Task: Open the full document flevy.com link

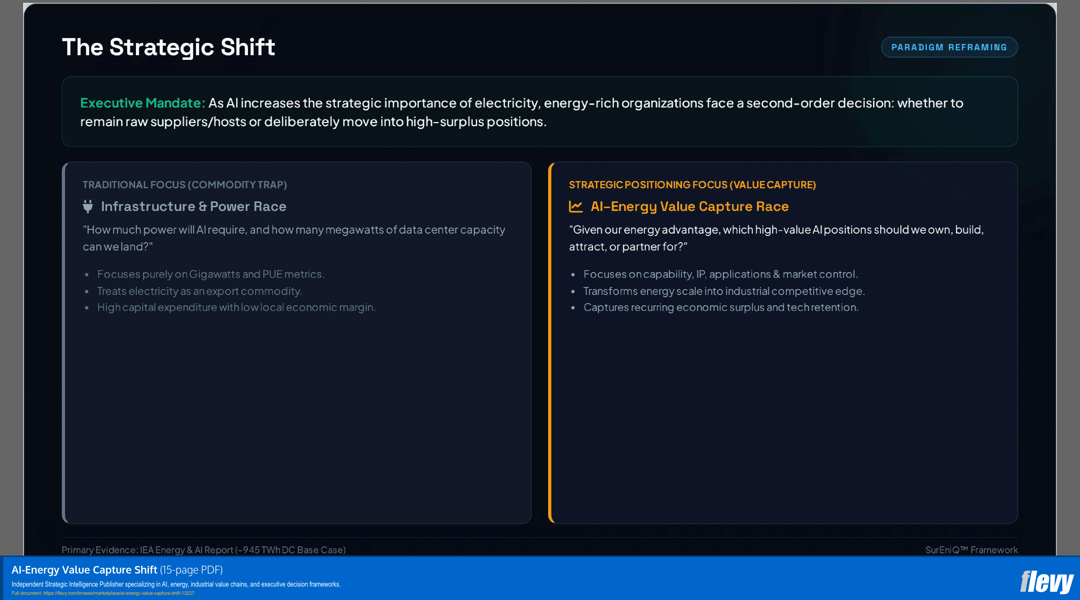Action: [119, 593]
